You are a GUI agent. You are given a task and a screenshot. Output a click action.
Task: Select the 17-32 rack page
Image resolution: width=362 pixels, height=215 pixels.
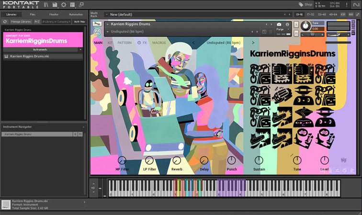(x=310, y=14)
